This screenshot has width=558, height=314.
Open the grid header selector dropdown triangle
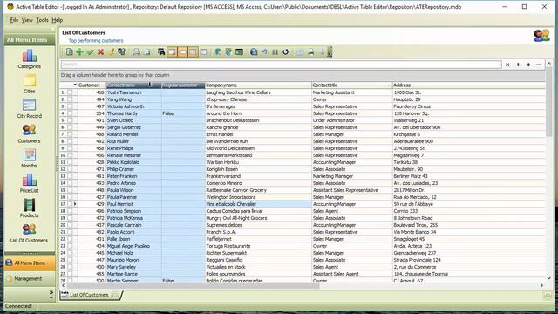click(x=75, y=85)
